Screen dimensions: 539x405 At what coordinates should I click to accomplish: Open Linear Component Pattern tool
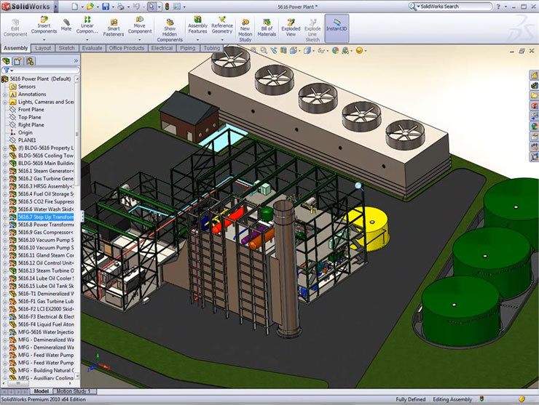pos(87,25)
